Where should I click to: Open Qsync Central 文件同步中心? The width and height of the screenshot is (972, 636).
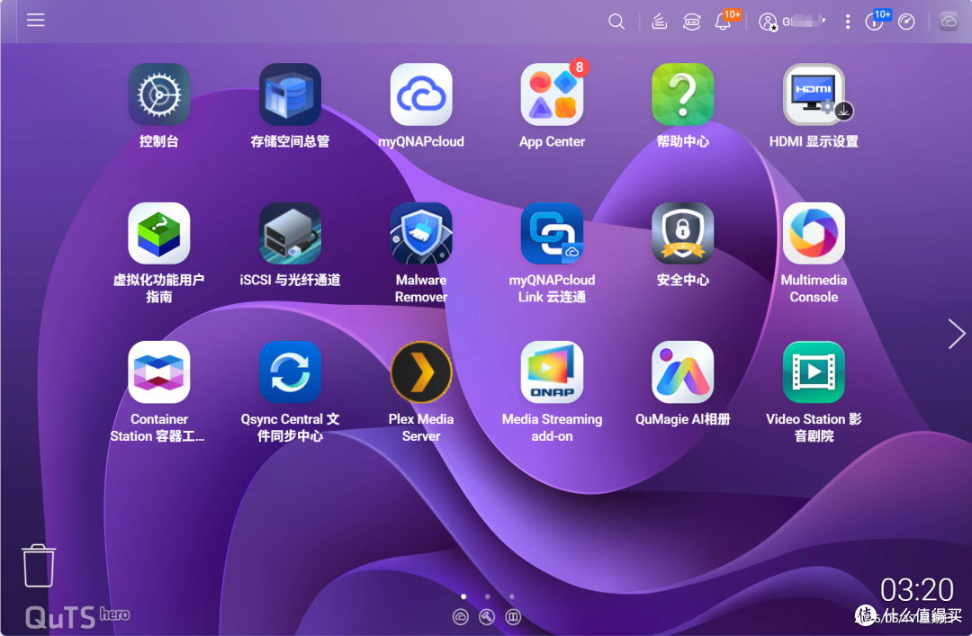pyautogui.click(x=290, y=372)
